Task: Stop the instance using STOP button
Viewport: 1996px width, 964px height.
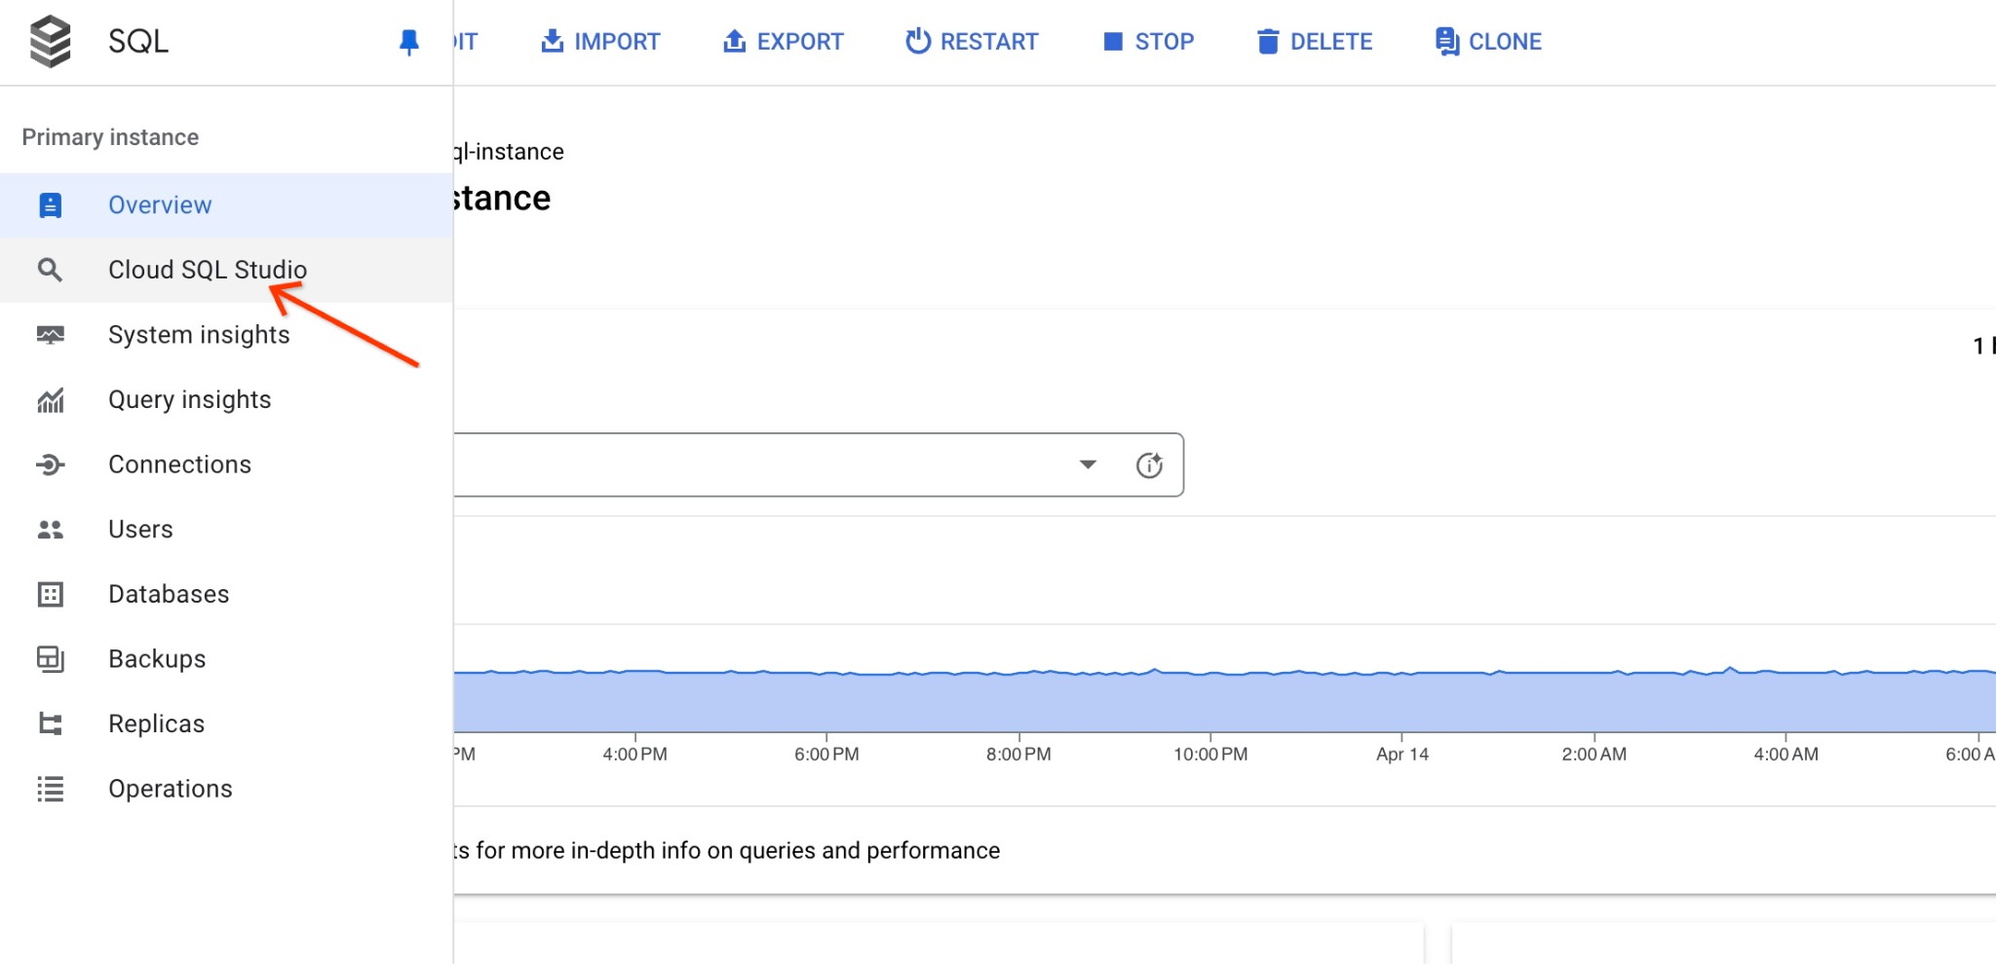Action: point(1148,42)
